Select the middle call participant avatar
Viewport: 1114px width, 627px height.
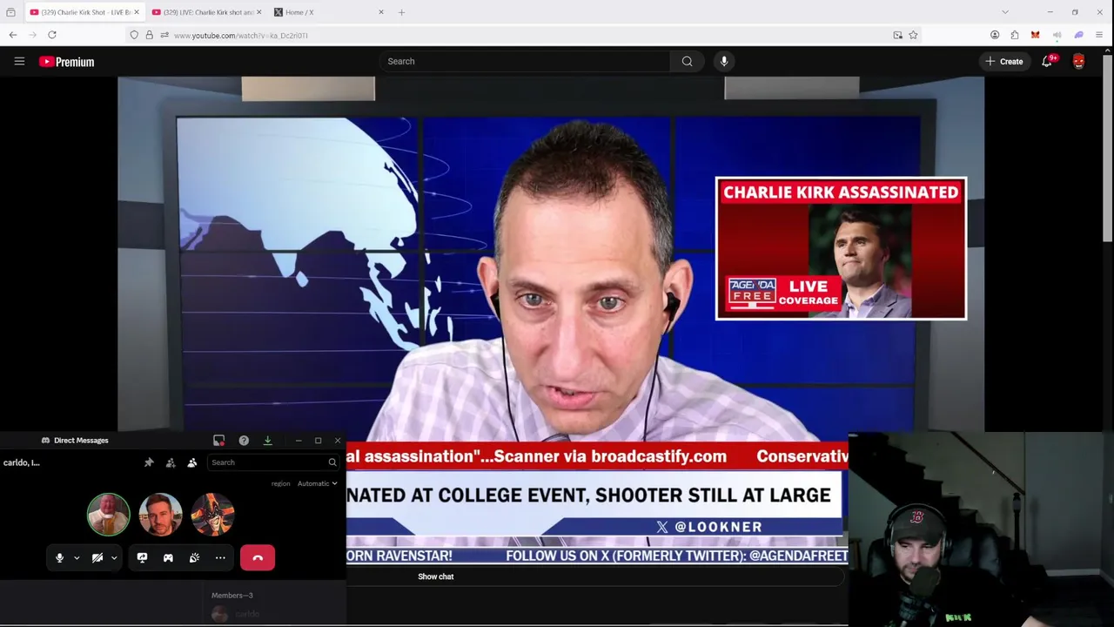(161, 514)
